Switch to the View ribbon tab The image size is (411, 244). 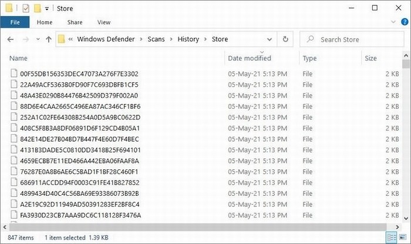104,22
